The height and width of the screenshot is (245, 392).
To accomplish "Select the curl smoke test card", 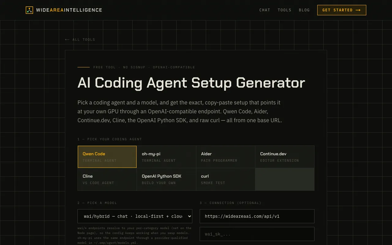I will [x=226, y=179].
